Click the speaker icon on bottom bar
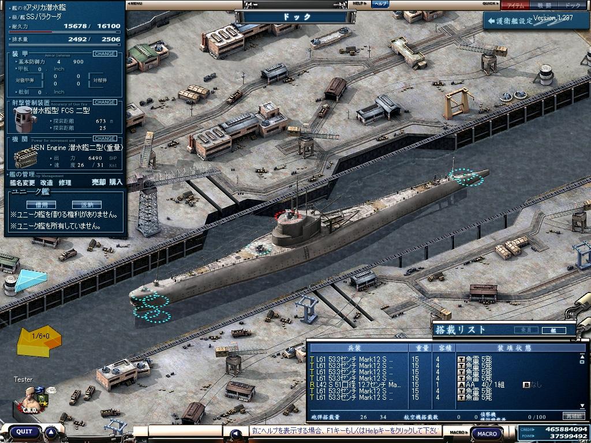591x443 pixels. (236, 434)
